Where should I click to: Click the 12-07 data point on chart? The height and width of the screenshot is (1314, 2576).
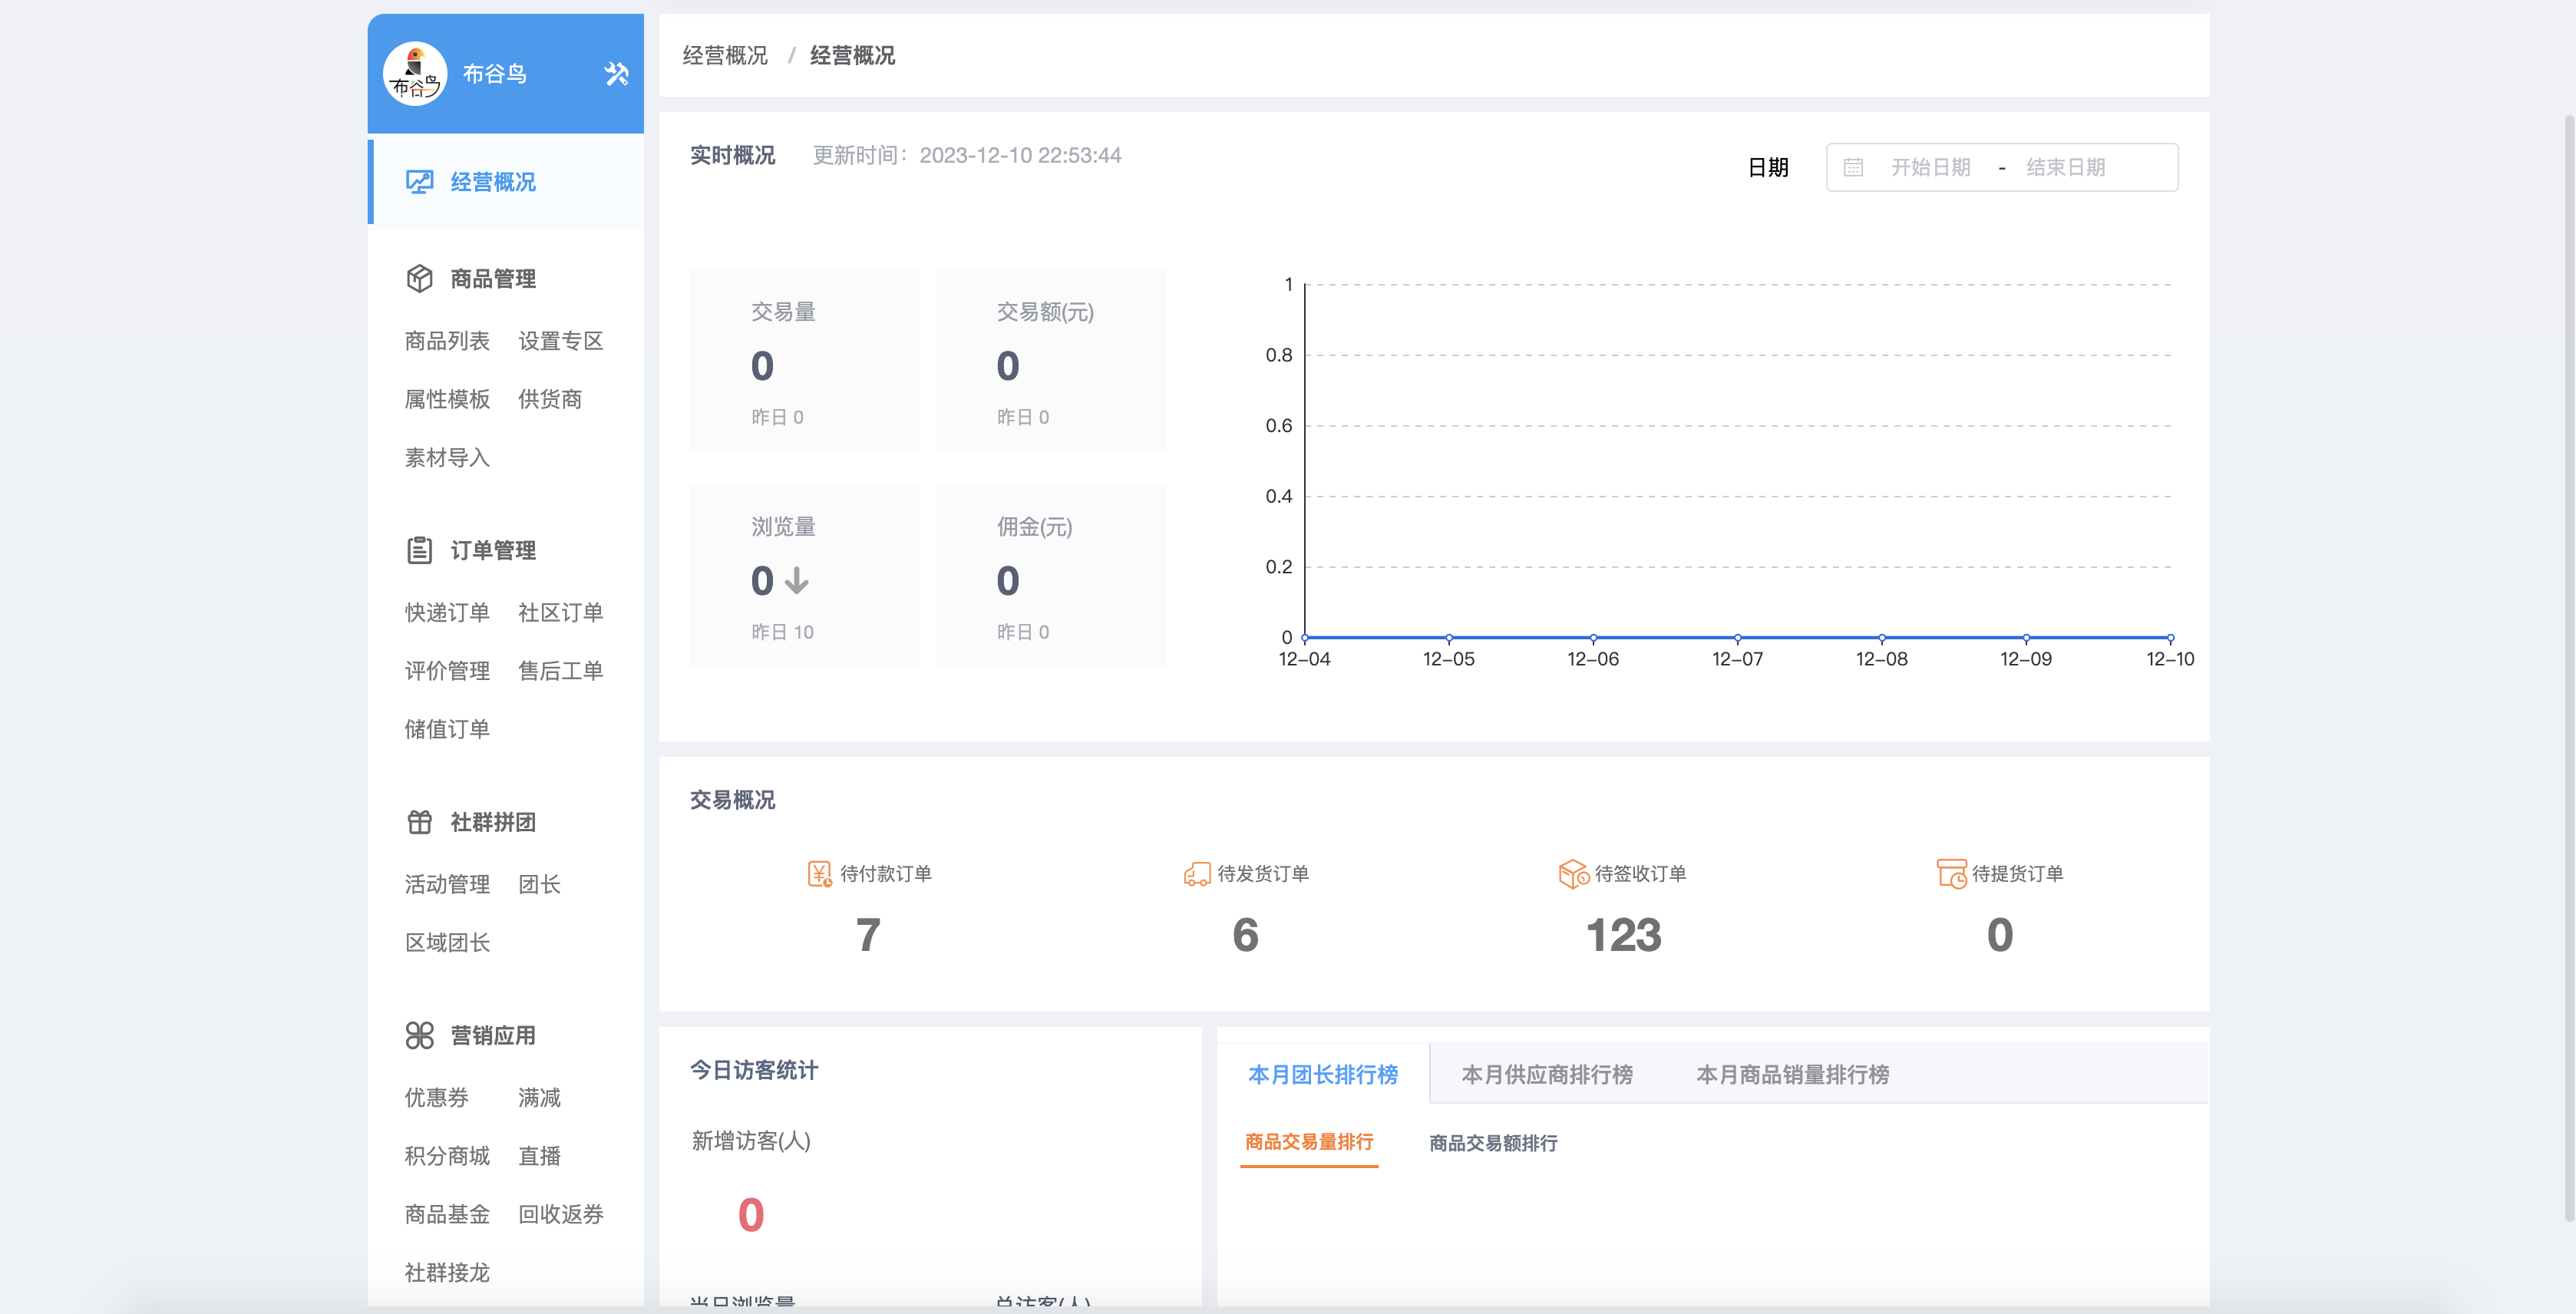[x=1737, y=637]
